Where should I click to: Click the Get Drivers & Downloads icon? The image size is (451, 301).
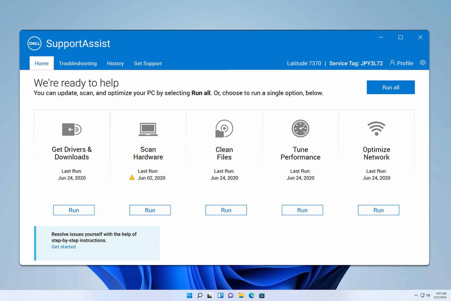tap(72, 129)
